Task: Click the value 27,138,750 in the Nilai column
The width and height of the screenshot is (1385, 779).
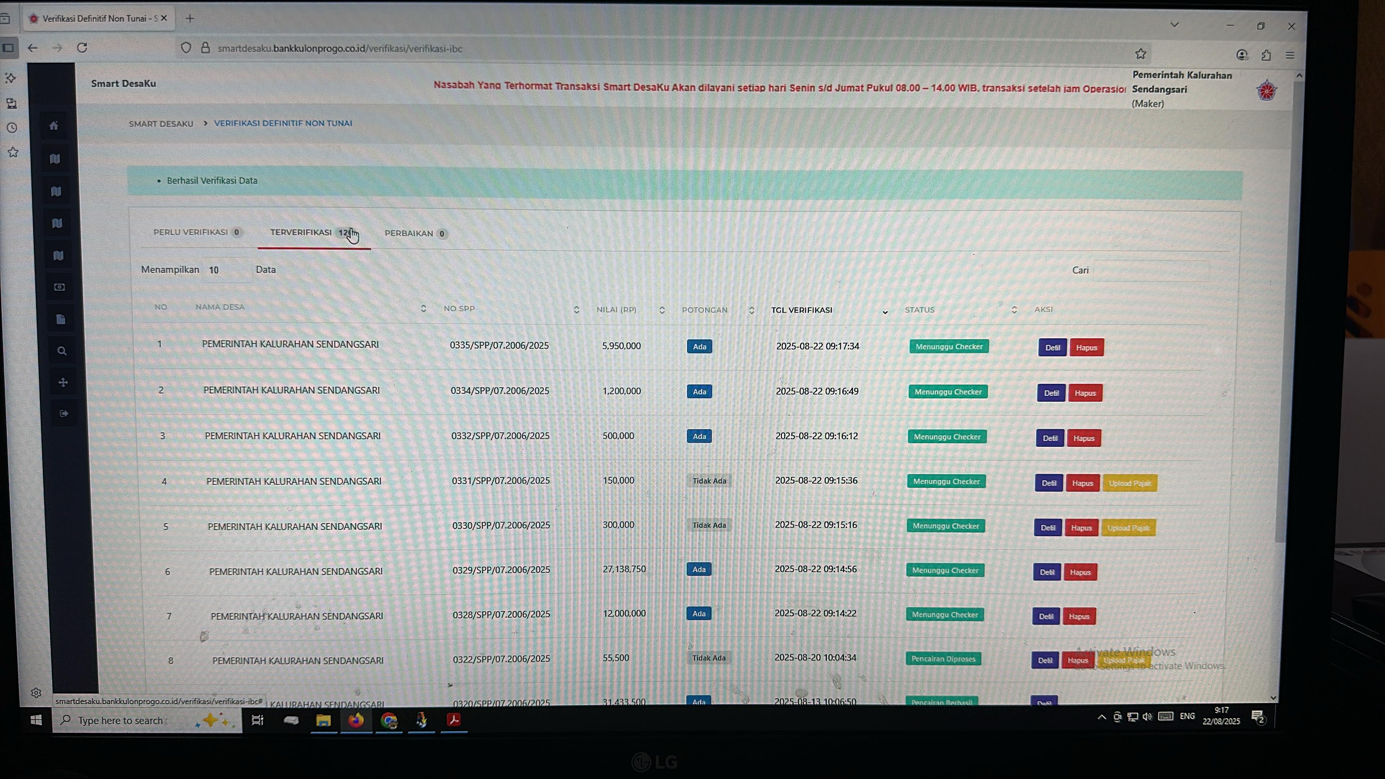Action: [624, 569]
